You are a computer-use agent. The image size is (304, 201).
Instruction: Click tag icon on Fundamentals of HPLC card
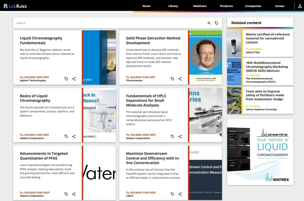(172, 136)
